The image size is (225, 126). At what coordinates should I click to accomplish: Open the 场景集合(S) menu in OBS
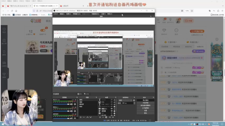pyautogui.click(x=95, y=14)
